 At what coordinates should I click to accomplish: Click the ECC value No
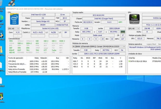122,50
